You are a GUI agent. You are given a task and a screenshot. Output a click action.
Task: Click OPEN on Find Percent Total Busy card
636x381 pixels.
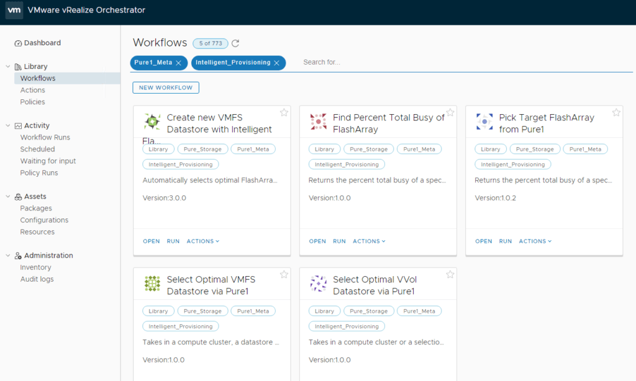[x=317, y=241]
